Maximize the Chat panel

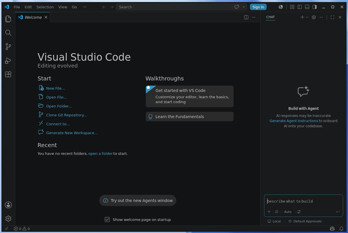tap(332, 17)
